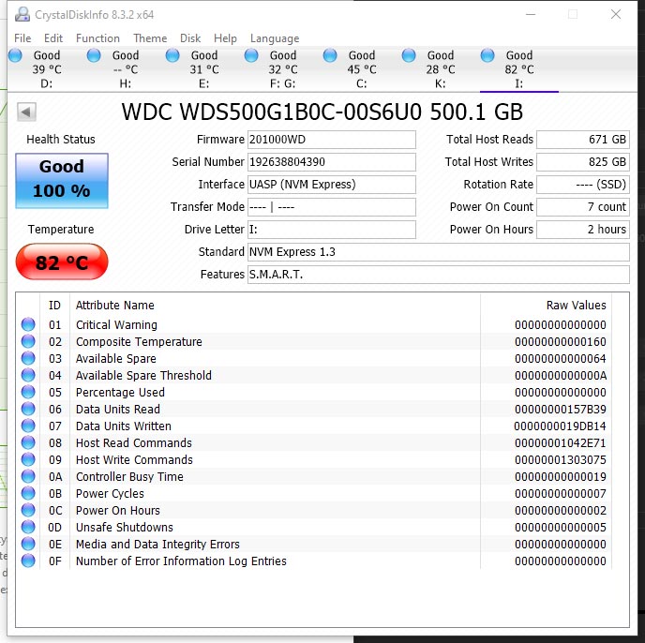Click the status orb for Composite Temperature
The image size is (645, 643).
click(x=28, y=341)
